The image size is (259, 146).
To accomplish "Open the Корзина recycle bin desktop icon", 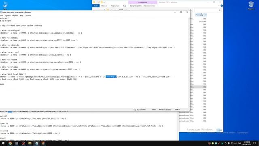I will tap(251, 5).
